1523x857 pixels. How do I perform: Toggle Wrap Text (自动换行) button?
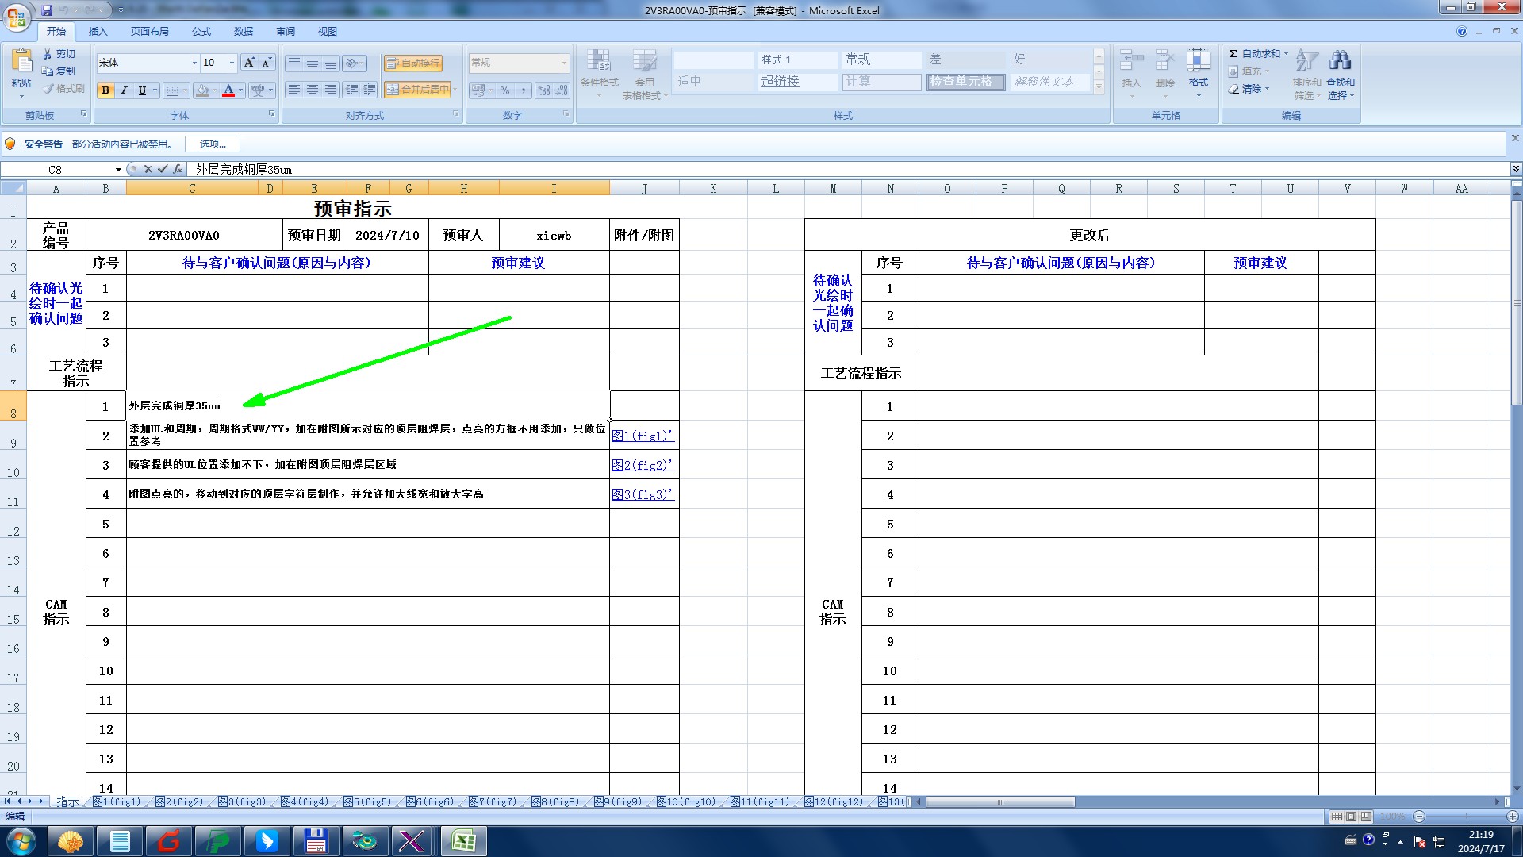coord(413,63)
